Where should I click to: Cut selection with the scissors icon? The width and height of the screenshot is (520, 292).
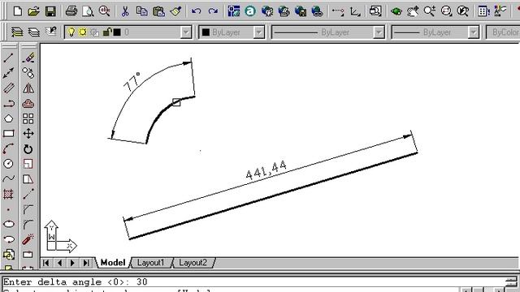[125, 11]
